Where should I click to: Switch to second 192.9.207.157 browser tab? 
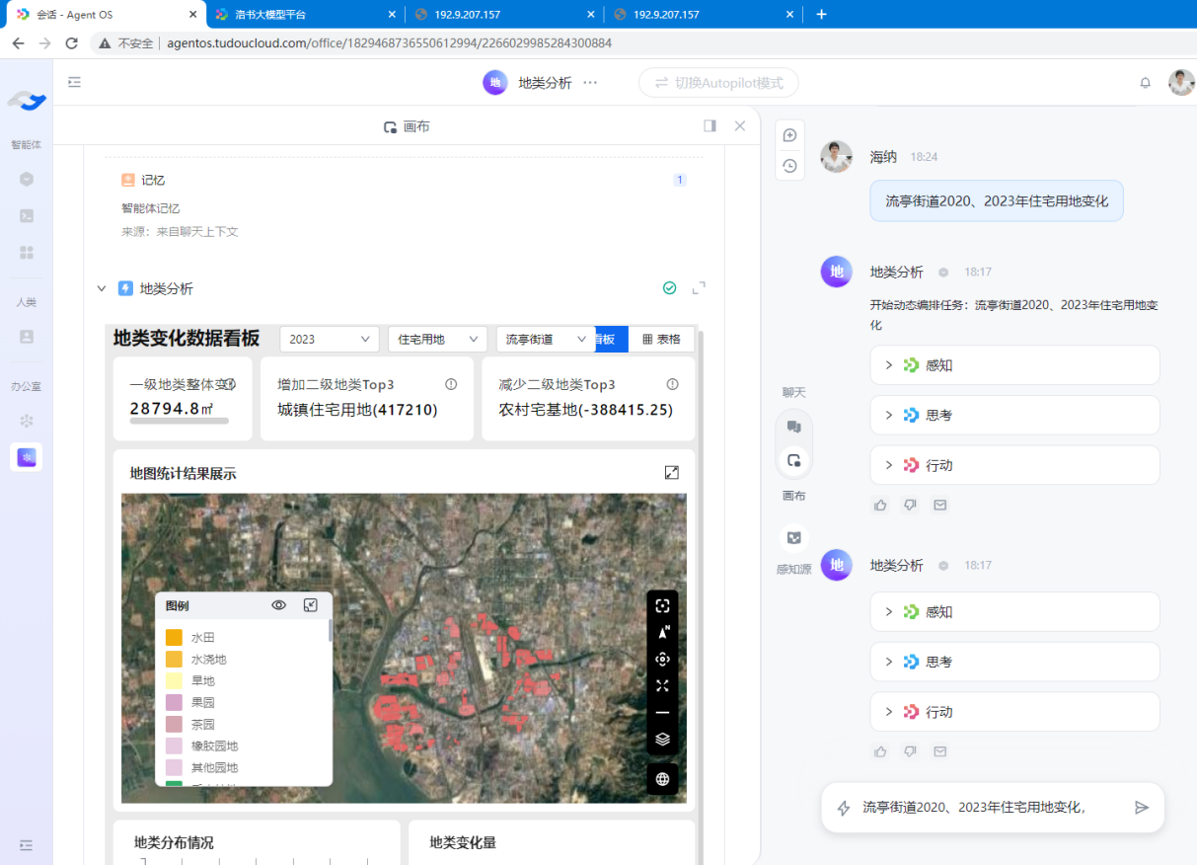pyautogui.click(x=702, y=15)
